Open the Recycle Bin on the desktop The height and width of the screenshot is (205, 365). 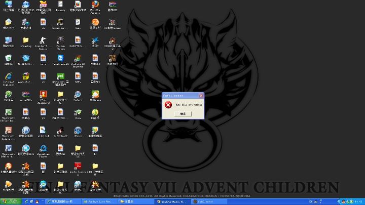[x=9, y=59]
